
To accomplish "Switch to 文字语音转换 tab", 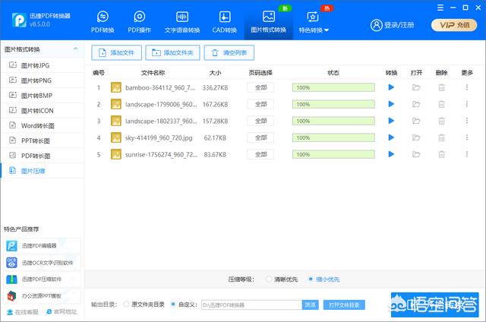I will pyautogui.click(x=182, y=21).
